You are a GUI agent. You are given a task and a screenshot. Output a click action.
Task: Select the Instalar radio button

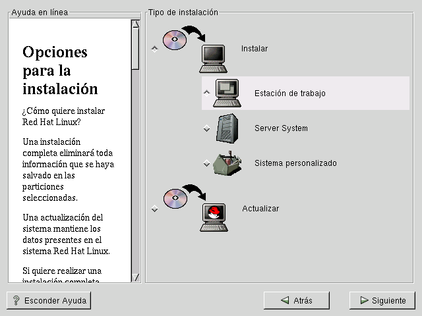[x=155, y=49]
